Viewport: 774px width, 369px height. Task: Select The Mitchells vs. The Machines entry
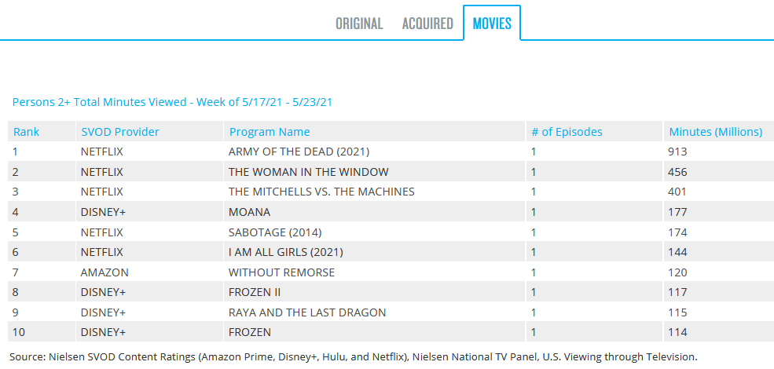(321, 192)
